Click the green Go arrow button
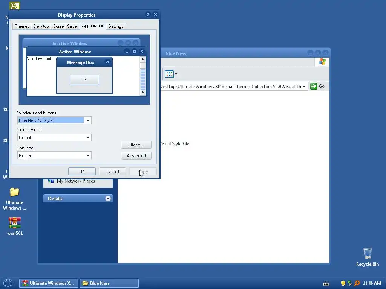 point(313,86)
